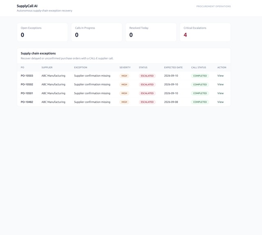
Task: Click the SUPPLIER column header
Action: pyautogui.click(x=47, y=67)
